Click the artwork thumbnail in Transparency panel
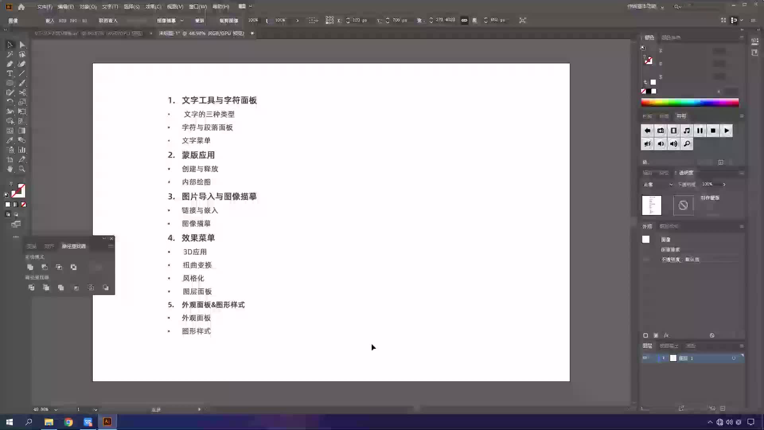This screenshot has width=764, height=430. tap(651, 205)
